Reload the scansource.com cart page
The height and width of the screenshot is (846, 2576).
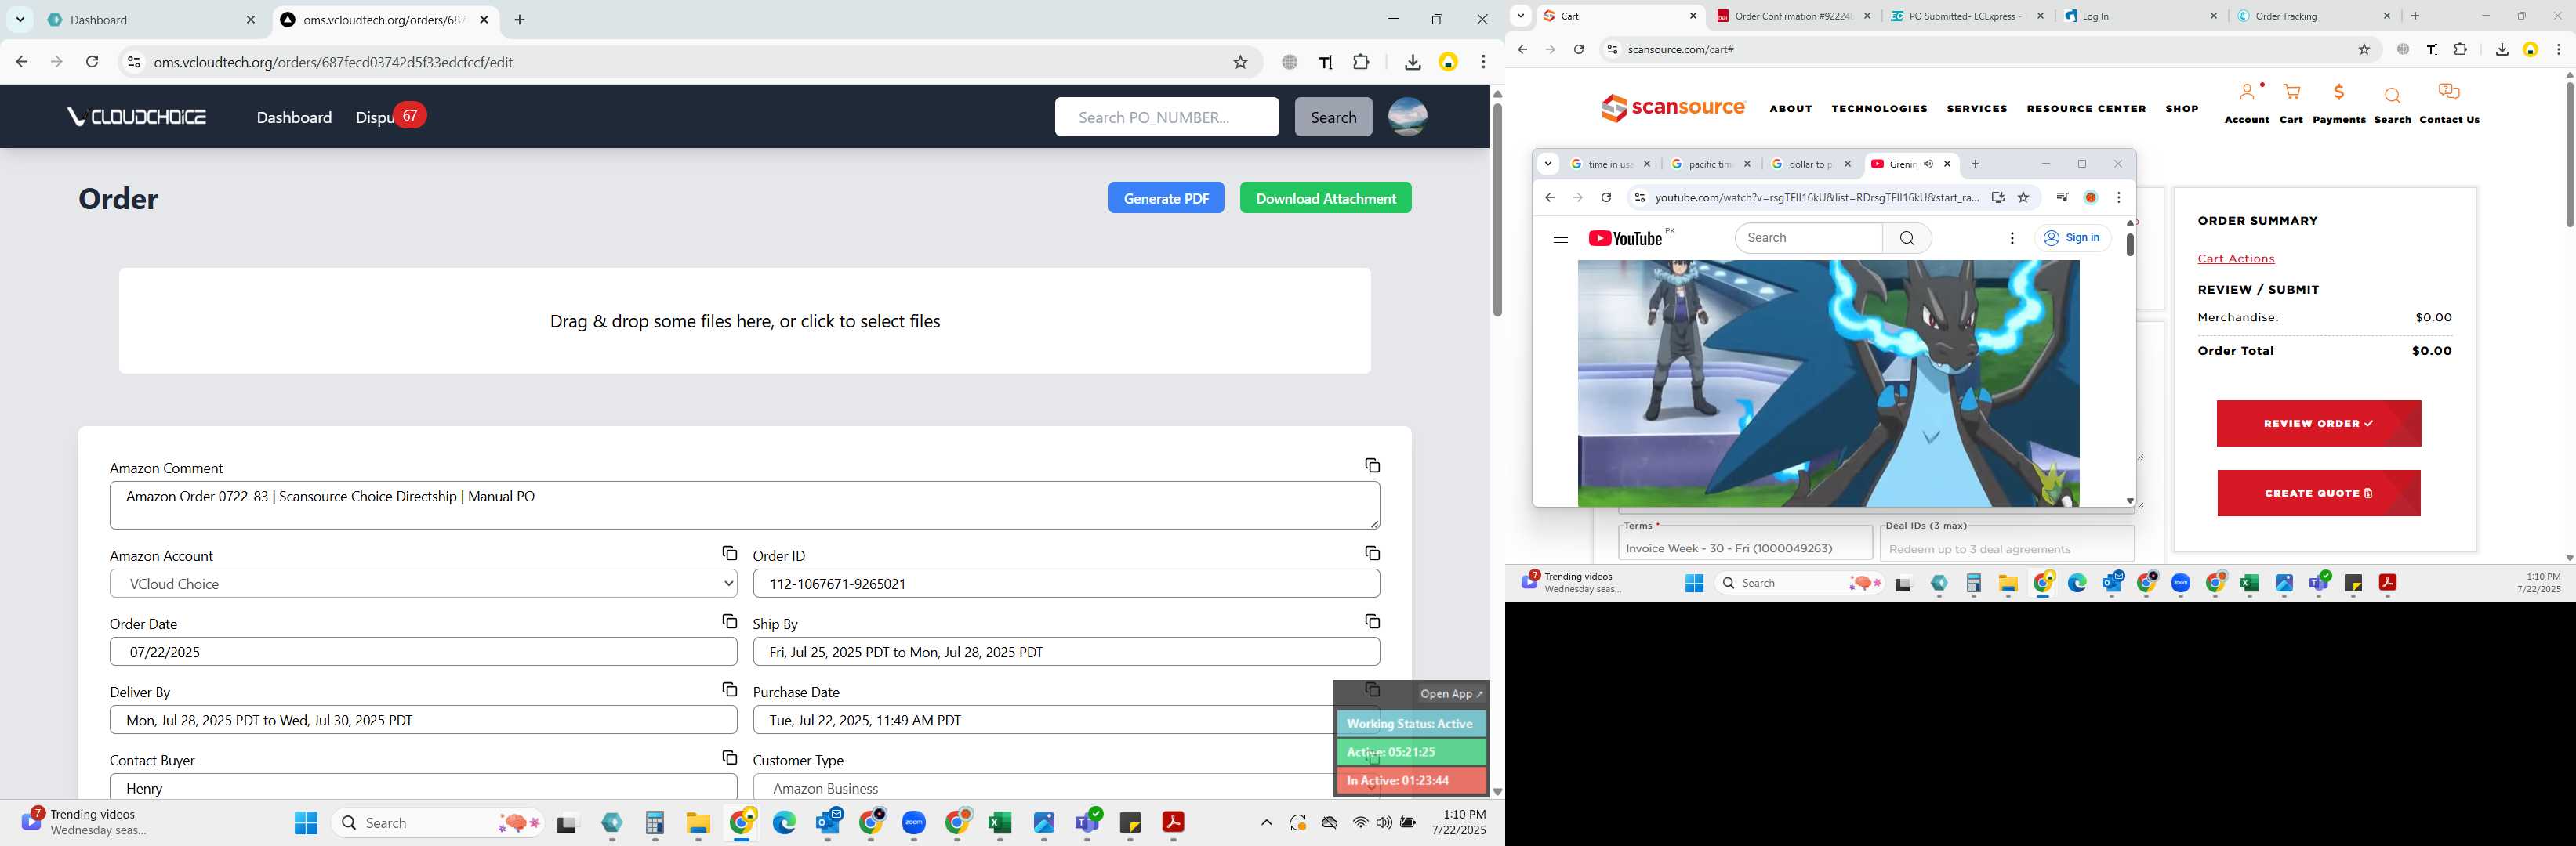(x=1579, y=49)
